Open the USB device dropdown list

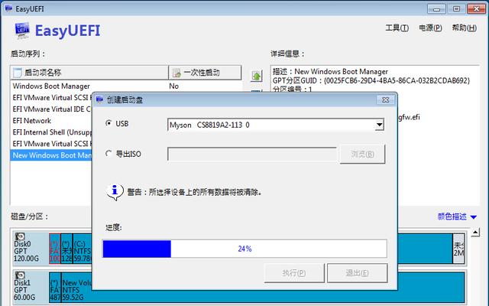(379, 125)
